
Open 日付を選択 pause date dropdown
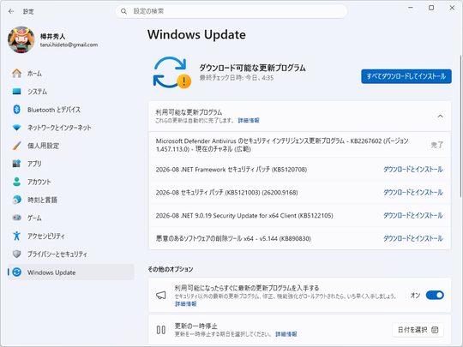point(418,330)
